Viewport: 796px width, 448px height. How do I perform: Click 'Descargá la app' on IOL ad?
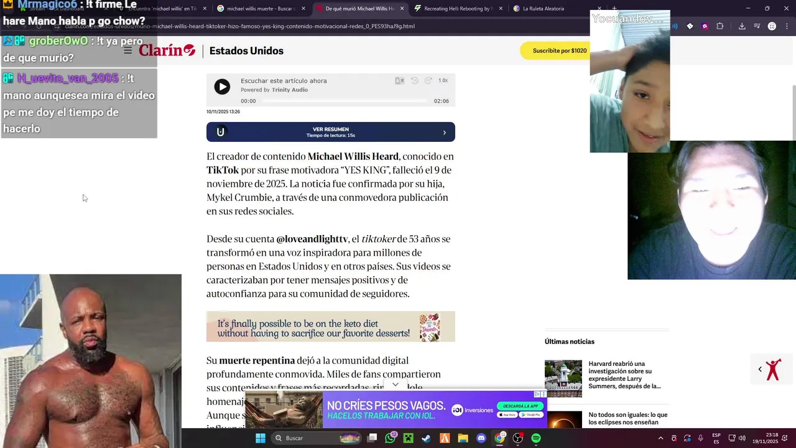[x=520, y=406]
